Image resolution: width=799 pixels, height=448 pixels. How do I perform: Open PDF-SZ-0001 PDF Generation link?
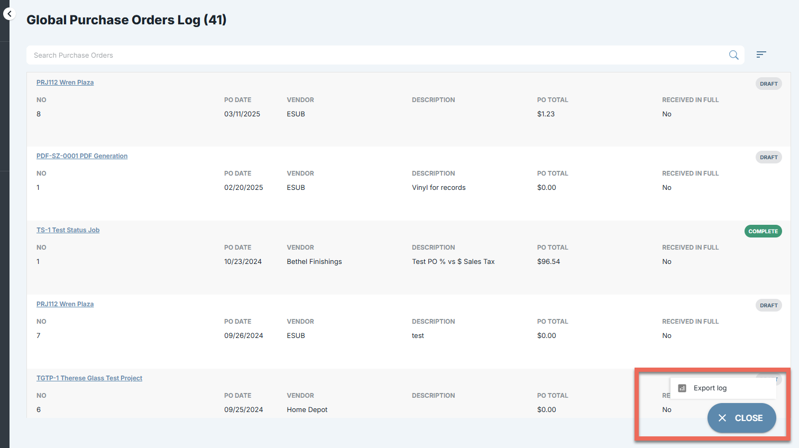[82, 156]
